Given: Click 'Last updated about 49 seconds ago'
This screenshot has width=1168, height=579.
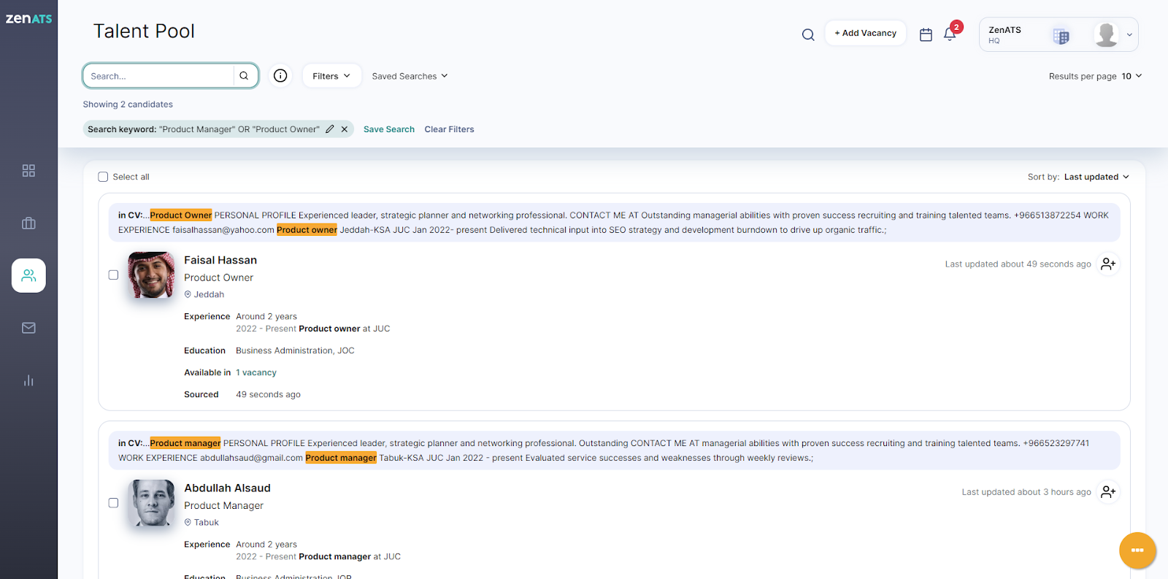Looking at the screenshot, I should click(x=1018, y=264).
